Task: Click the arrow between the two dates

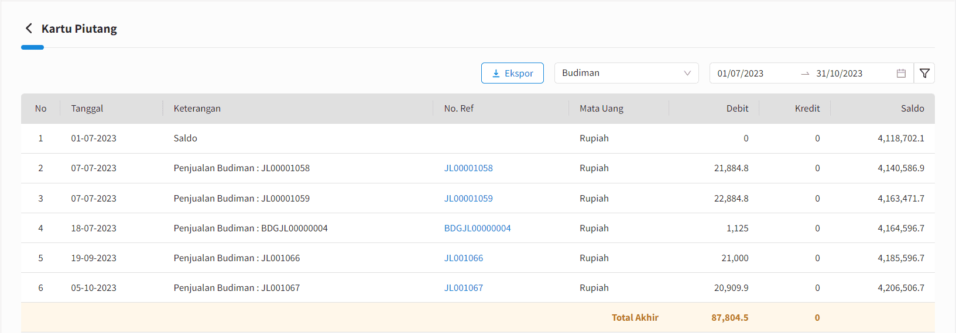Action: (805, 74)
